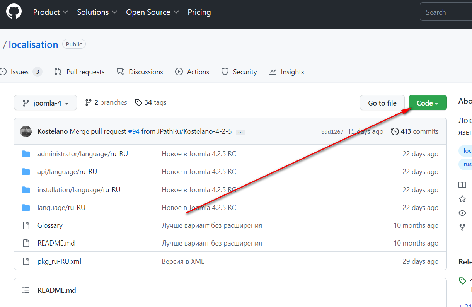The width and height of the screenshot is (472, 307).
Task: Click Kostelano's avatar thumbnail
Action: (x=26, y=131)
